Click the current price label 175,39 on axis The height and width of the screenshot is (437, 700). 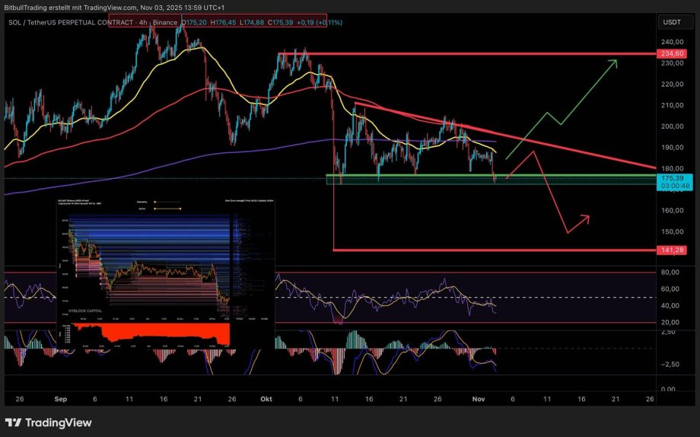coord(674,178)
